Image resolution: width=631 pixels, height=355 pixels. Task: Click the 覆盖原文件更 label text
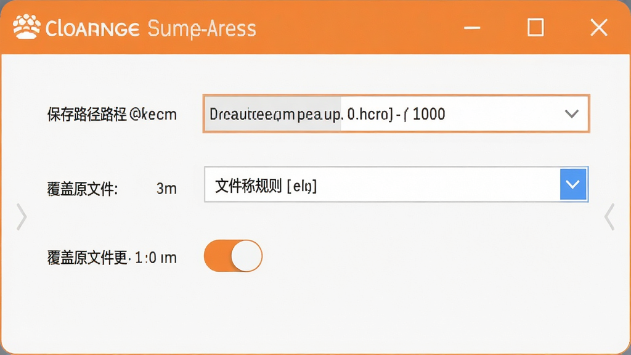(88, 258)
